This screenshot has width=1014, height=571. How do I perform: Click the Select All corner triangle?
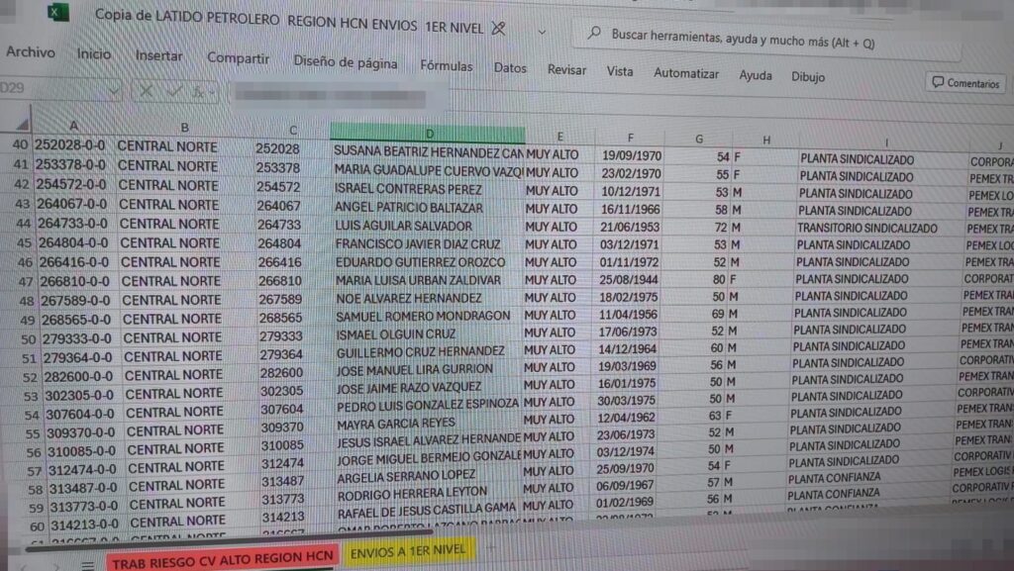(x=22, y=125)
